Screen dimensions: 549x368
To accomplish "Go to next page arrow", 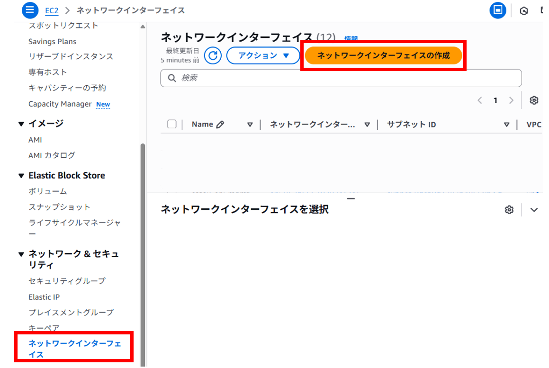I will [511, 100].
